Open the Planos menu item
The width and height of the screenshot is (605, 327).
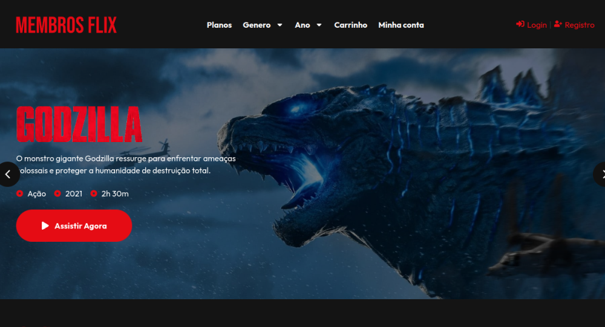coord(219,25)
